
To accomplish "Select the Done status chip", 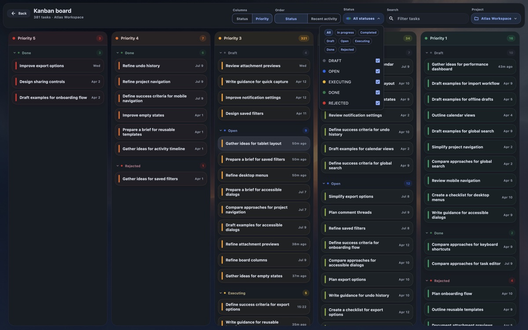I will coord(330,49).
